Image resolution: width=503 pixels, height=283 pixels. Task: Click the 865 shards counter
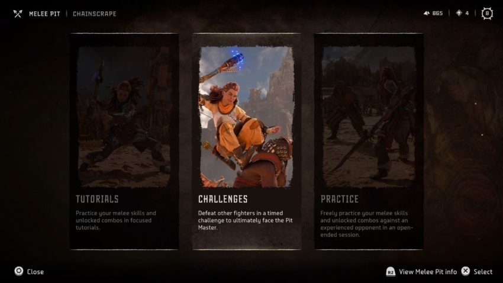coord(437,13)
